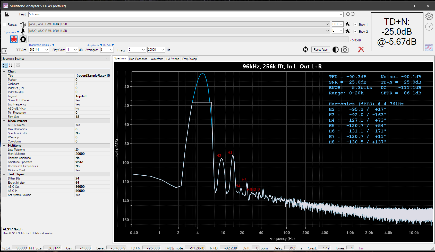This screenshot has height=252, width=435.
Task: Click the underlined Freq label
Action: [121, 50]
